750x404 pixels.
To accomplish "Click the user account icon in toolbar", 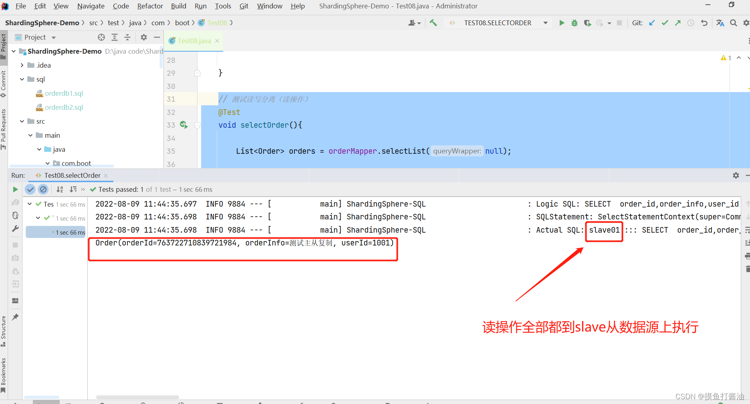I will pyautogui.click(x=414, y=23).
